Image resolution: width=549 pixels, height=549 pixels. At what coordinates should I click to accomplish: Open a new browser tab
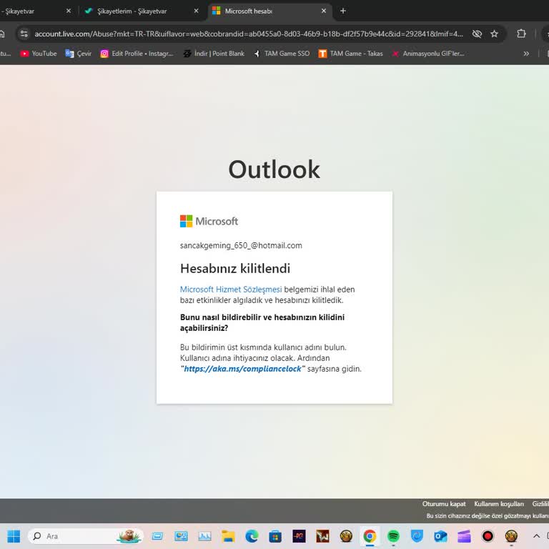pyautogui.click(x=343, y=11)
